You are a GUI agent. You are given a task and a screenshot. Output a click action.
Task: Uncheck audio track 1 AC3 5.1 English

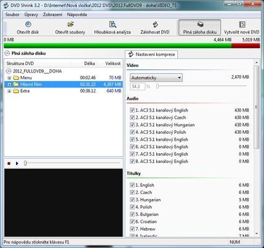132,110
